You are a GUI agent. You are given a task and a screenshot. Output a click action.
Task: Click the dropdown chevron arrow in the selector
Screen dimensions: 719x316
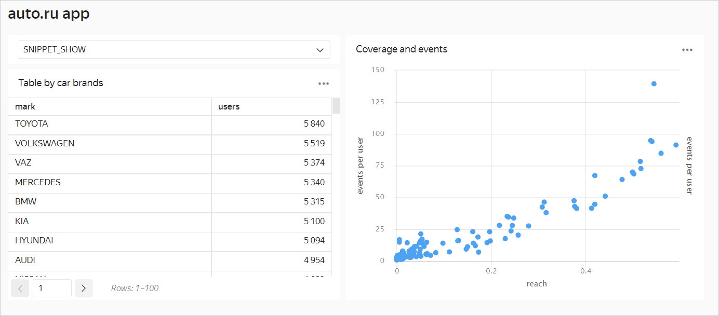[320, 50]
